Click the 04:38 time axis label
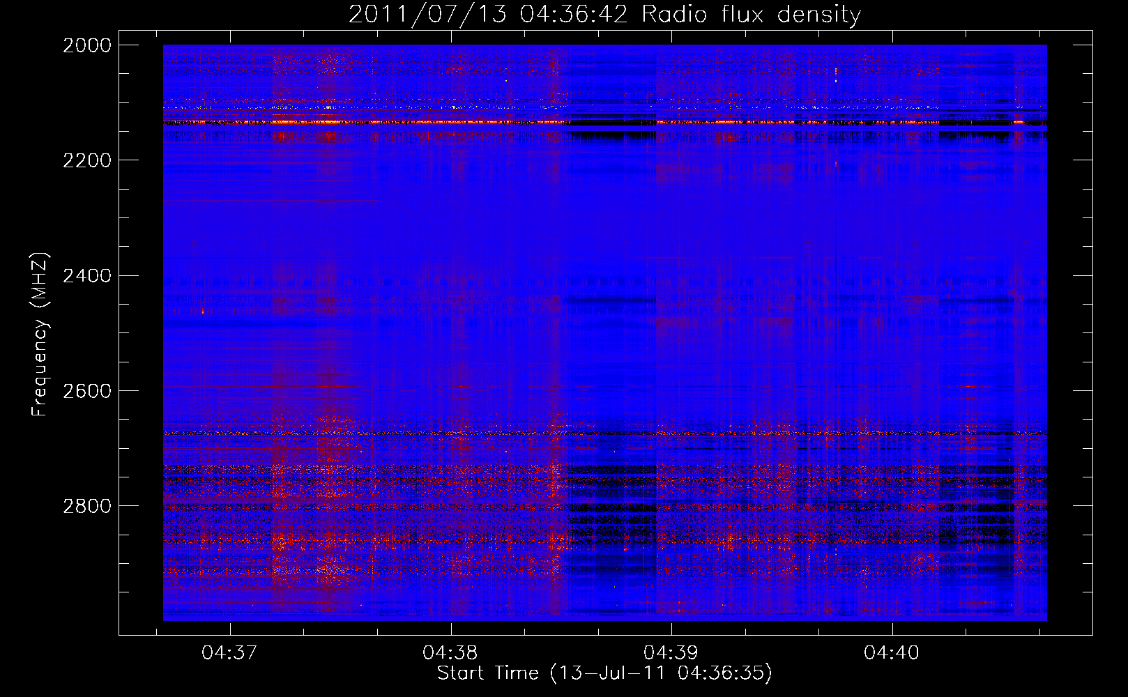 click(x=450, y=653)
